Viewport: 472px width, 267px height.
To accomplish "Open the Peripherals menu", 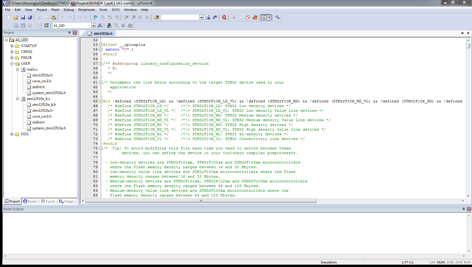I will coord(87,10).
